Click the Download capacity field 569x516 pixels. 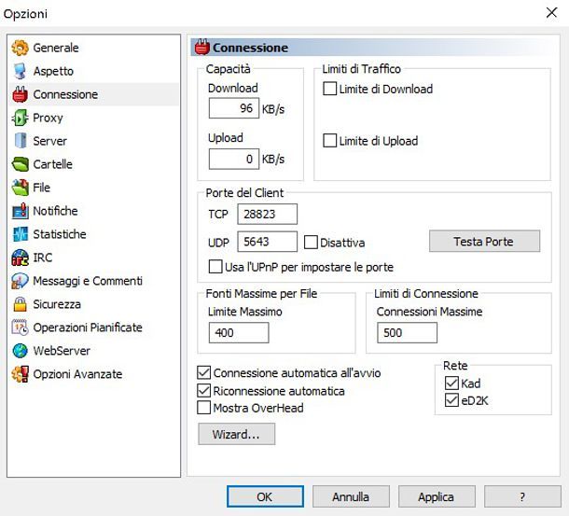(x=234, y=108)
